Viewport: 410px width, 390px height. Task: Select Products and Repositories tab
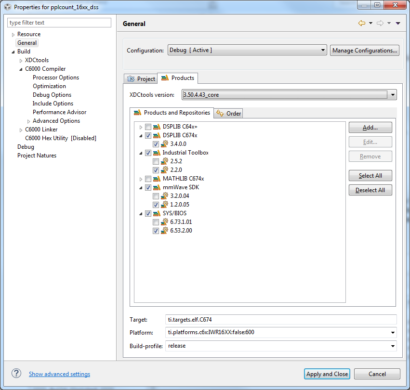[172, 113]
